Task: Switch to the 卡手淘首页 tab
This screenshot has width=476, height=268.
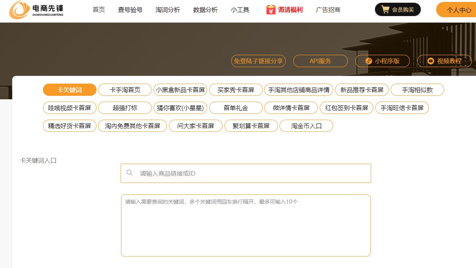Action: click(x=125, y=90)
